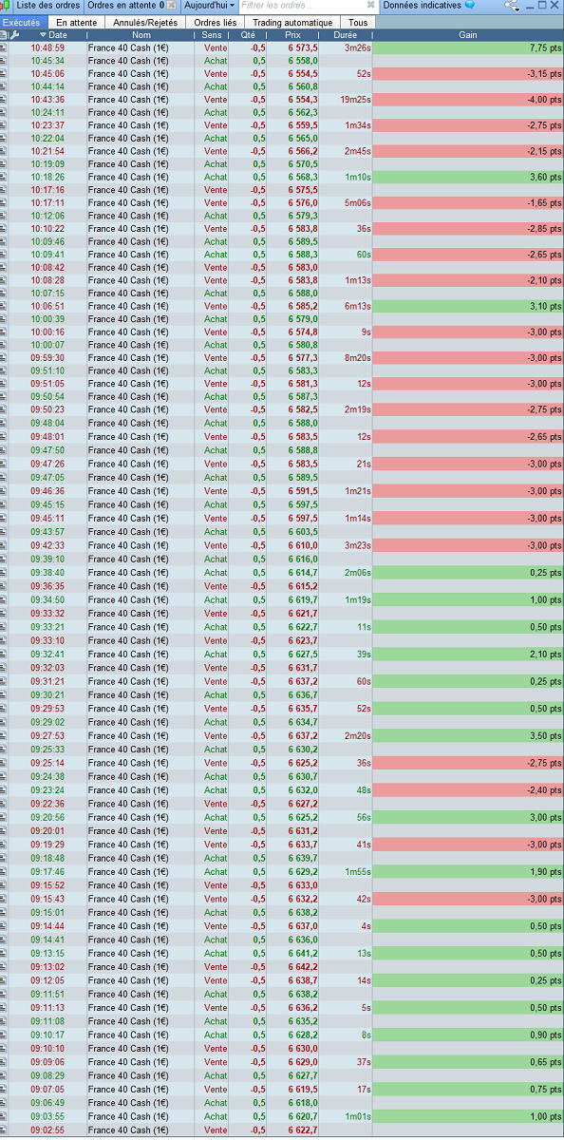
Task: Click the price 6 622,7 in the last row
Action: click(x=293, y=1130)
